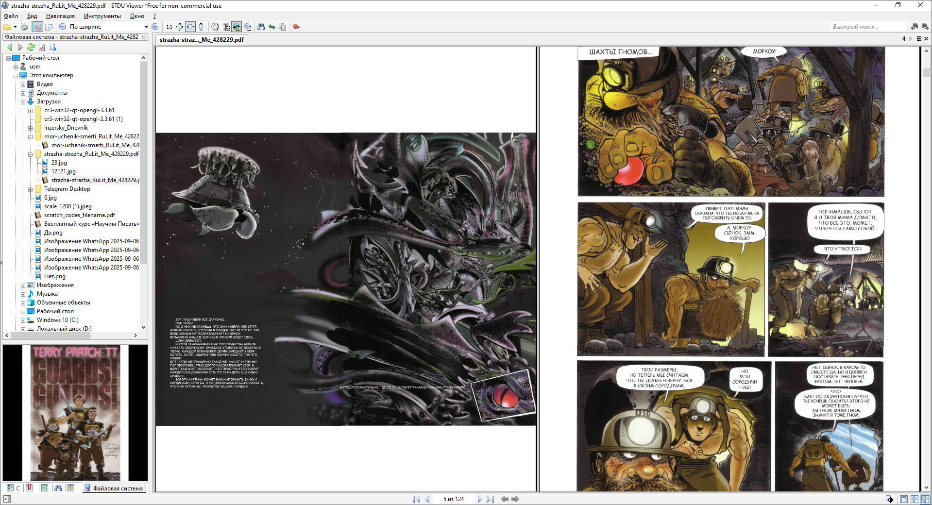
Task: Click the zoom out minus icon
Action: coord(63,27)
